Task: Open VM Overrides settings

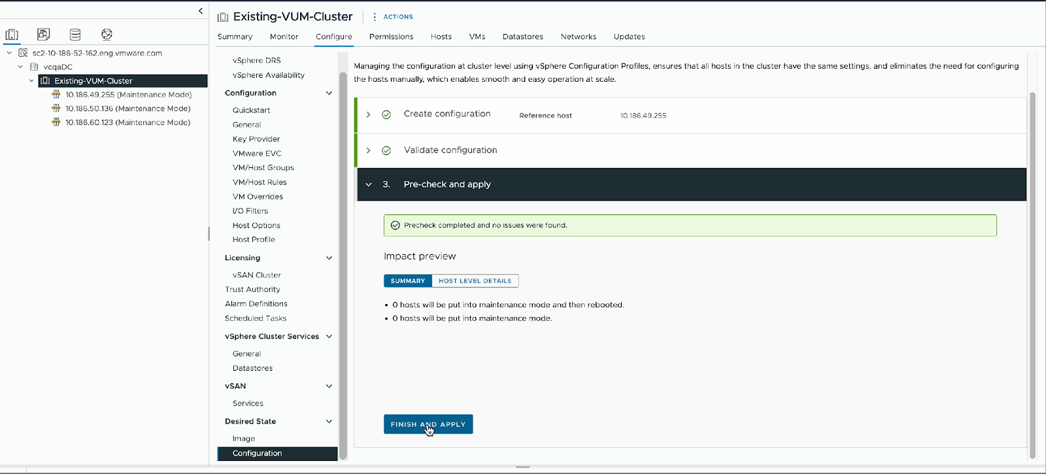Action: click(258, 197)
